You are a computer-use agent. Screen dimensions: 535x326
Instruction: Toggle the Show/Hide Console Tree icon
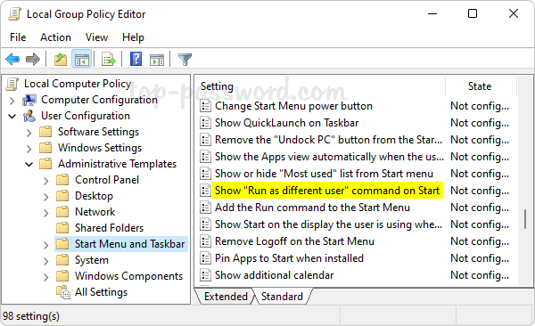[x=81, y=60]
